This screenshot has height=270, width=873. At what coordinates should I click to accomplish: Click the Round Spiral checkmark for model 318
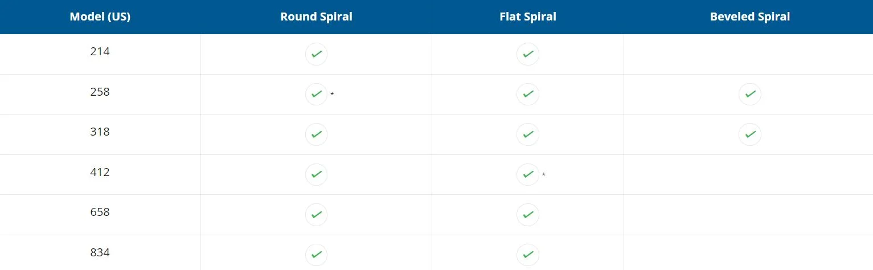coord(316,134)
